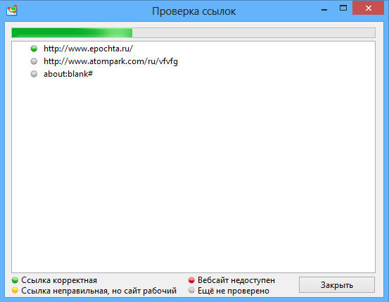Image resolution: width=389 pixels, height=302 pixels.
Task: Click the gray legend icon 'Ещё не проверено'
Action: coord(191,290)
